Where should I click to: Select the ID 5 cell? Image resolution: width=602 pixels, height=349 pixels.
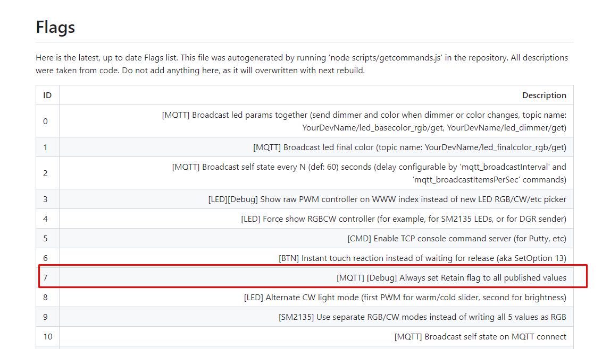click(47, 238)
